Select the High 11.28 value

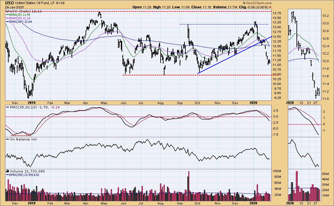click(161, 7)
